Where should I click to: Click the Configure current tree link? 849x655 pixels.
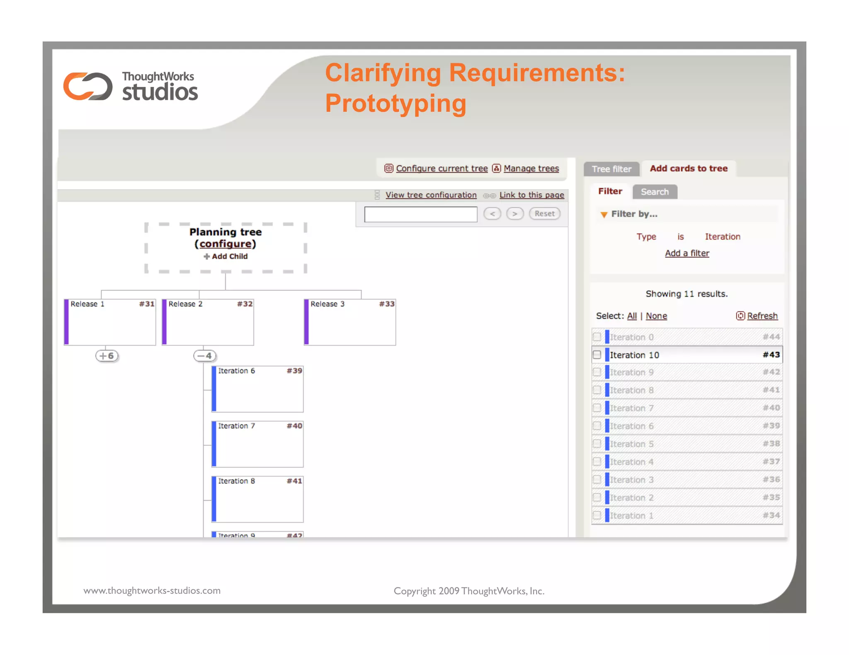click(x=442, y=169)
